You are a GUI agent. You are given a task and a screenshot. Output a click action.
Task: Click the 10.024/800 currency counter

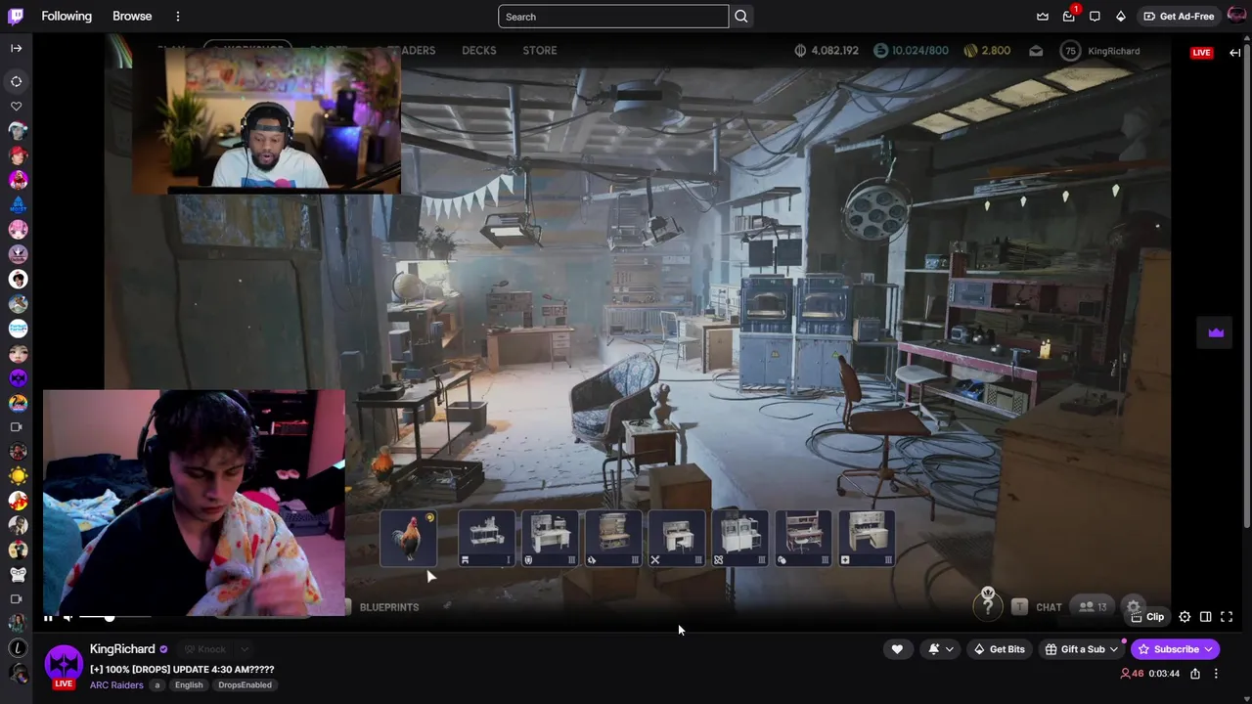point(911,51)
